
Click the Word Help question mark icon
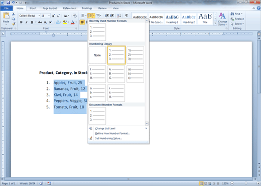tap(258, 8)
